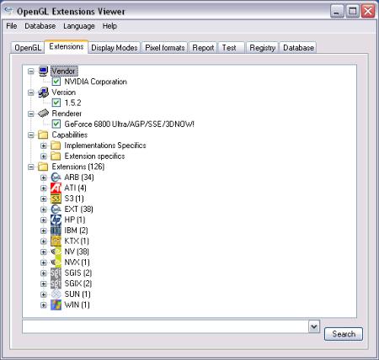Click the Renderer chip icon

pos(43,114)
